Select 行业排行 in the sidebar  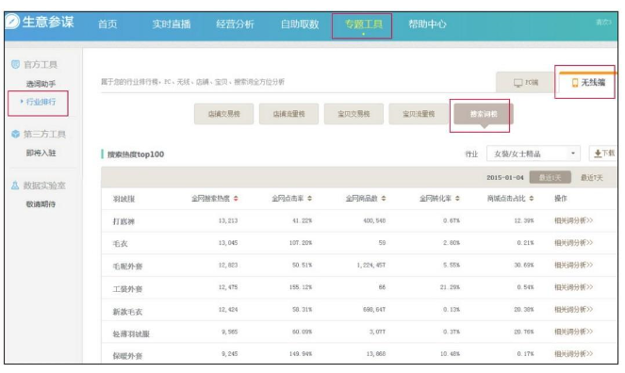point(41,102)
